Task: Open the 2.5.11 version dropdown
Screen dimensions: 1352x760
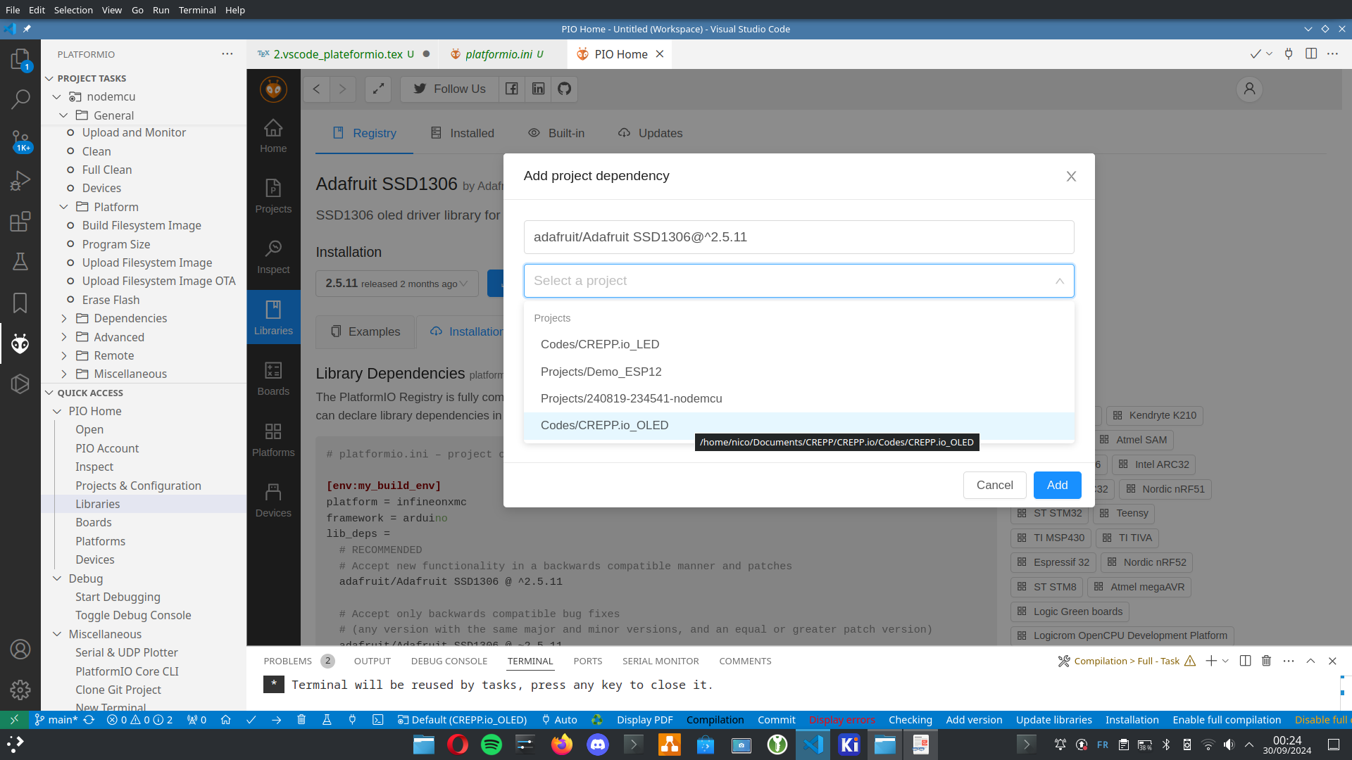Action: [396, 284]
